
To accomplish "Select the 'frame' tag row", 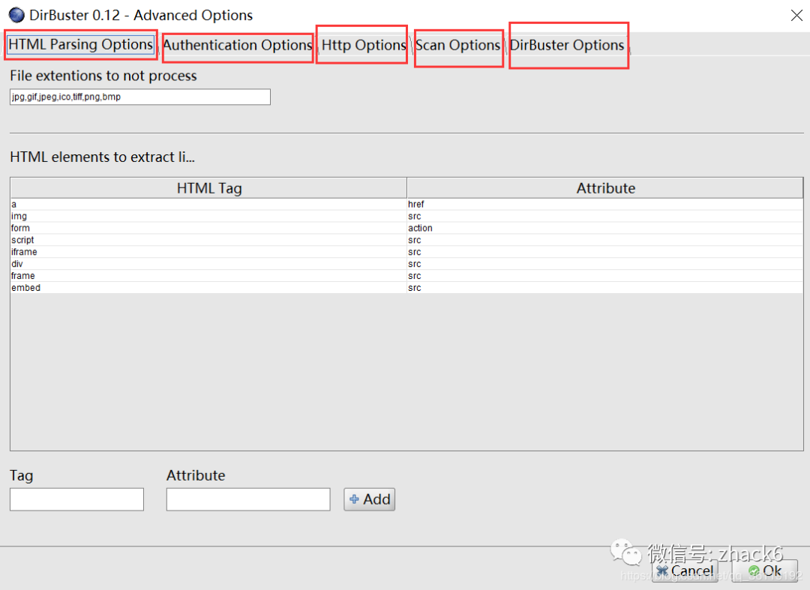I will [x=406, y=276].
